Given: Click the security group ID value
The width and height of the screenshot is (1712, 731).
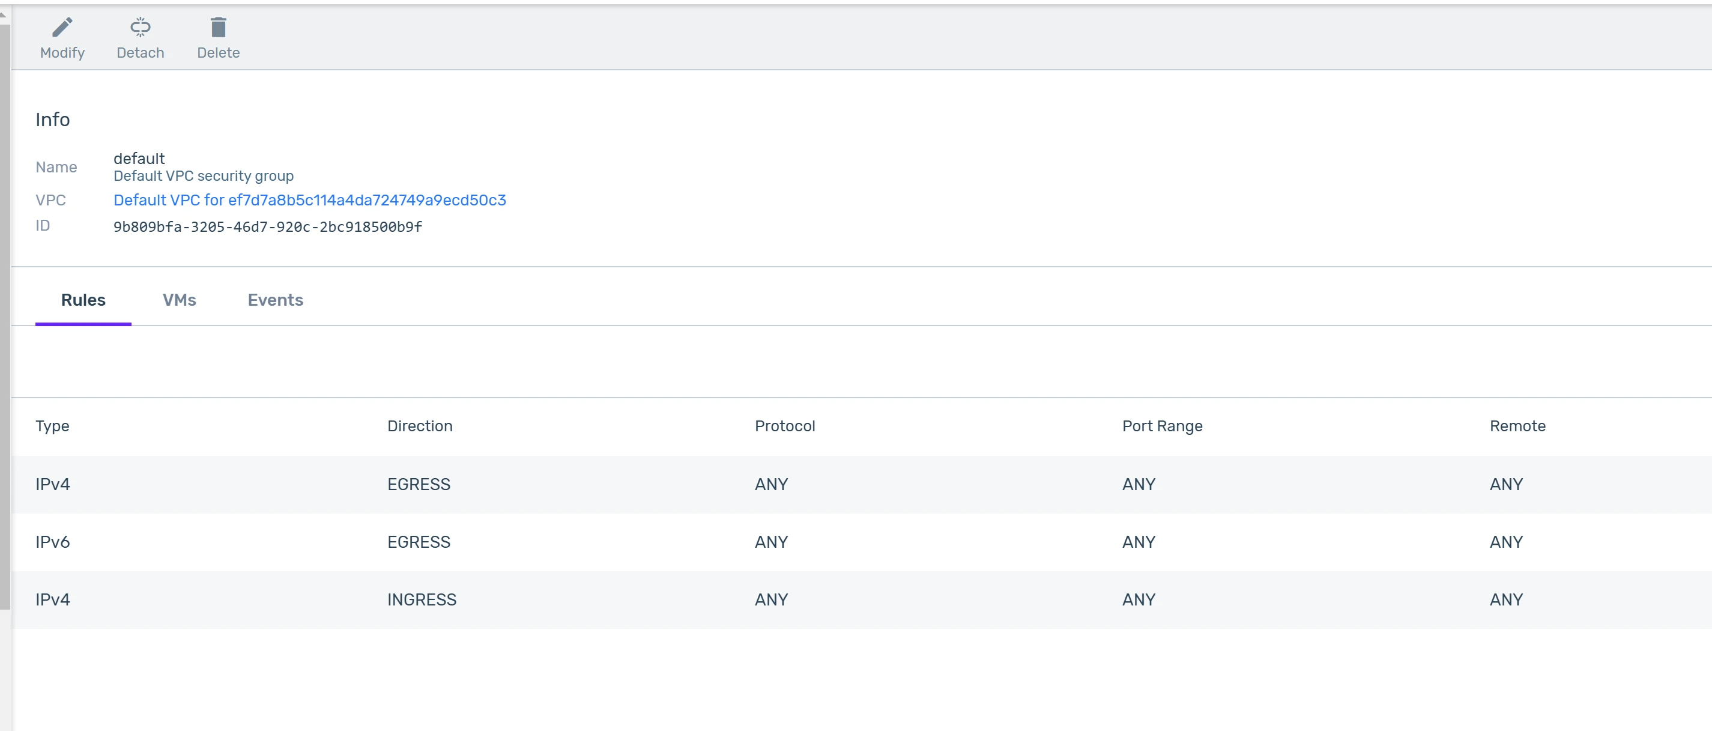Looking at the screenshot, I should 267,226.
